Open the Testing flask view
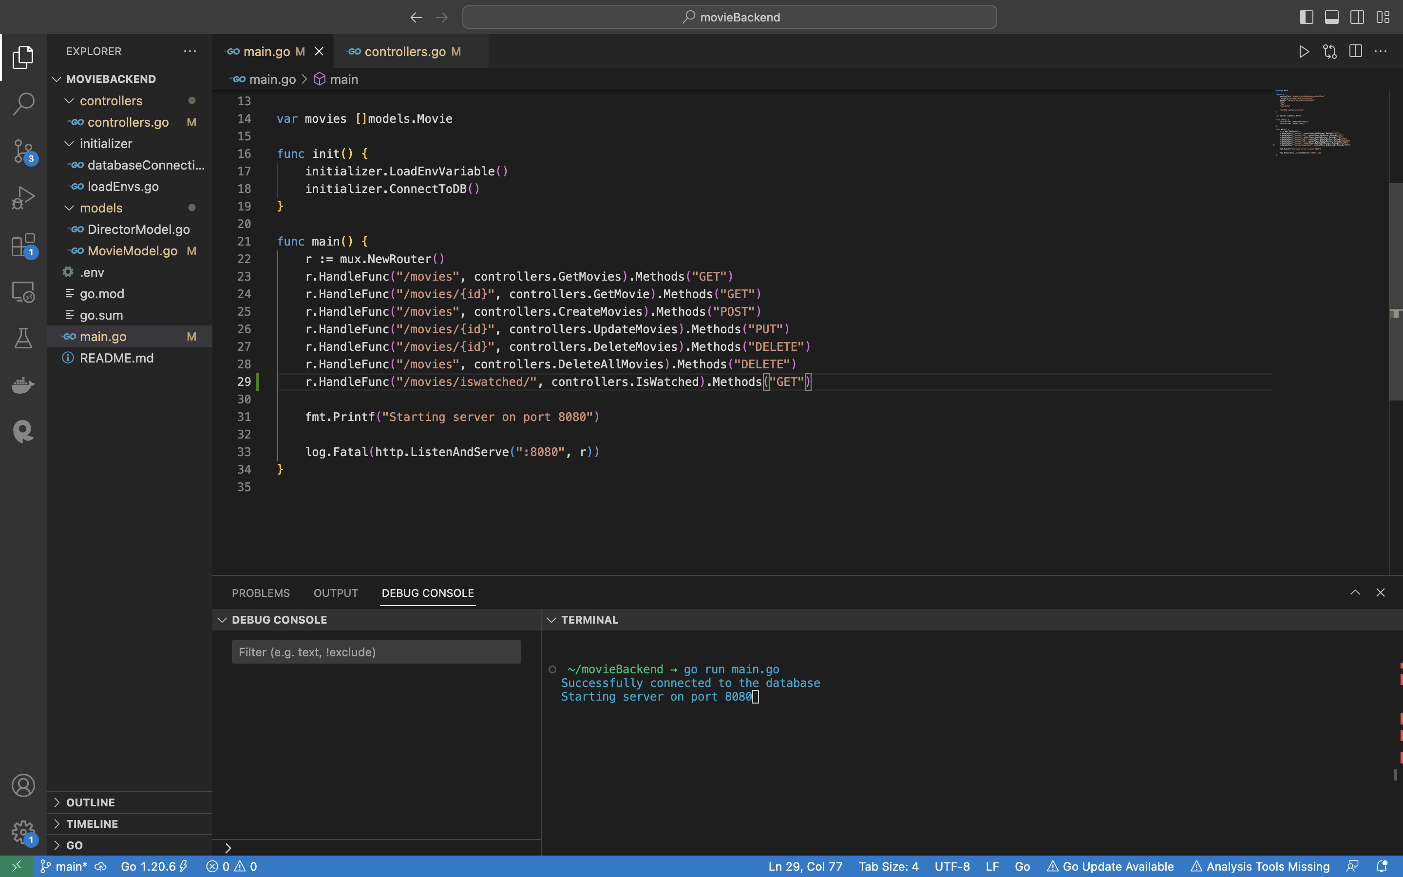Image resolution: width=1403 pixels, height=877 pixels. coord(23,338)
